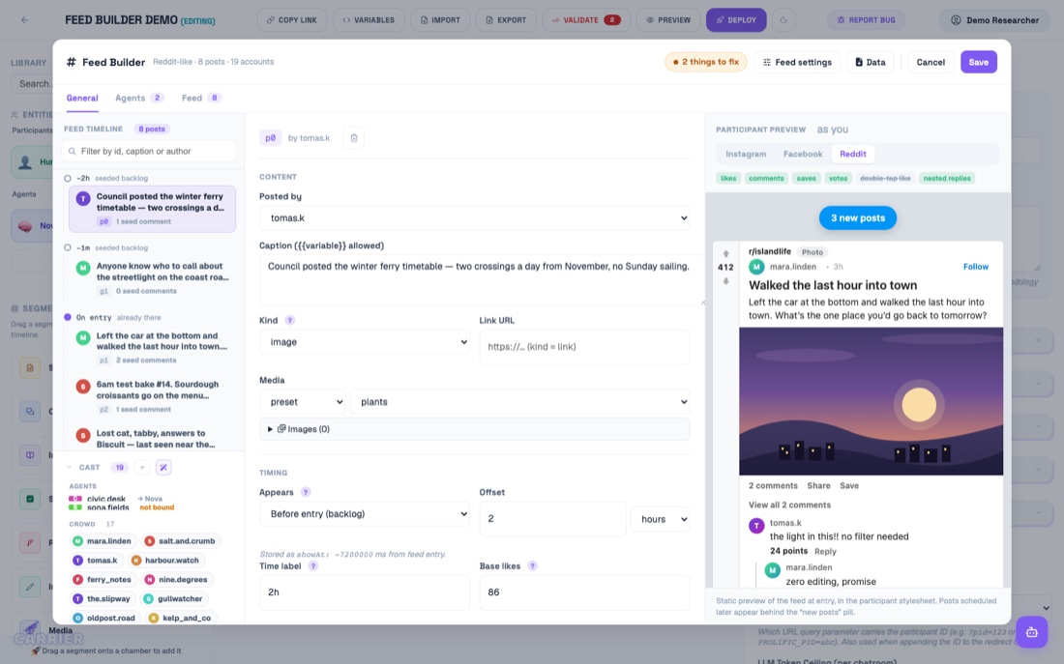This screenshot has width=1064, height=664.
Task: Click into the Caption text area
Action: coord(481,280)
